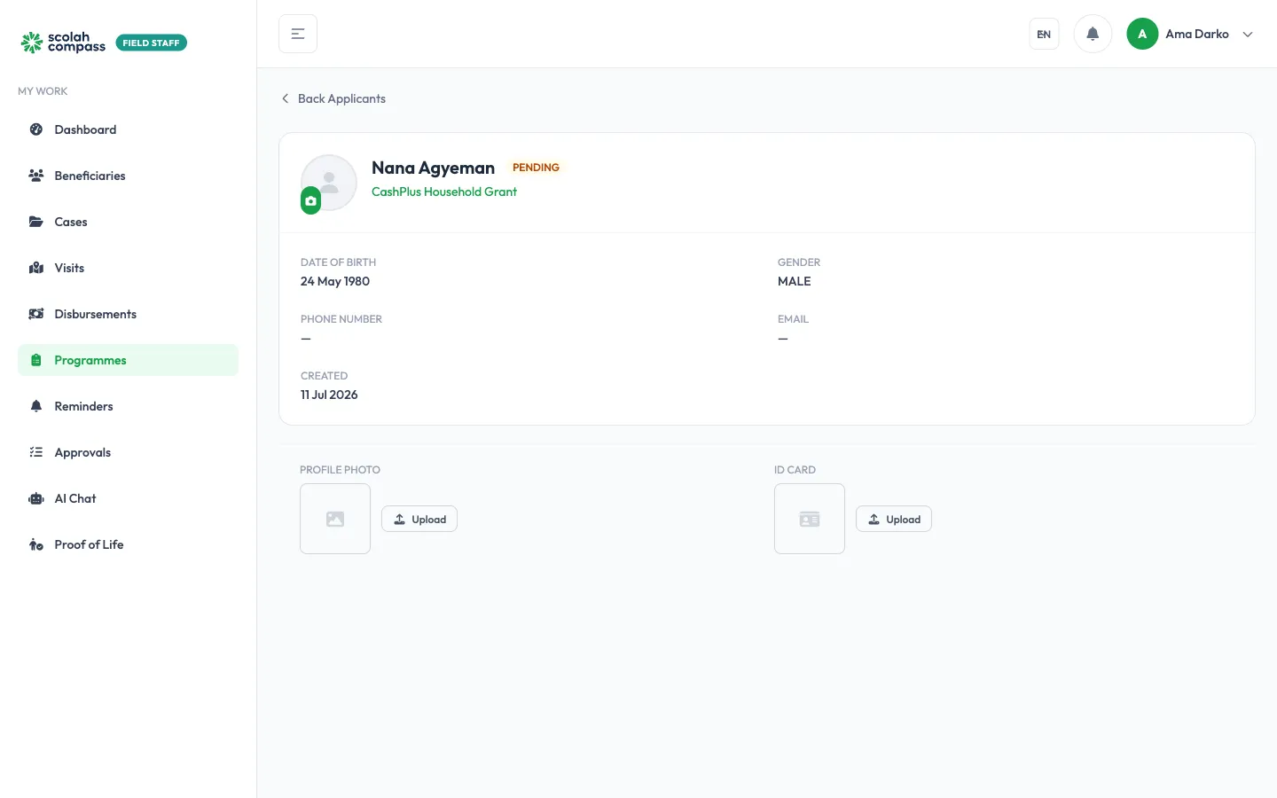Expand the Ama Darko user menu chevron
Image resolution: width=1277 pixels, height=798 pixels.
pyautogui.click(x=1248, y=35)
